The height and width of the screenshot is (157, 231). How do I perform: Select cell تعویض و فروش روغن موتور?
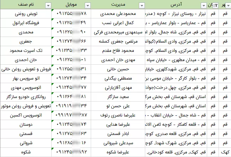[x=26, y=106]
